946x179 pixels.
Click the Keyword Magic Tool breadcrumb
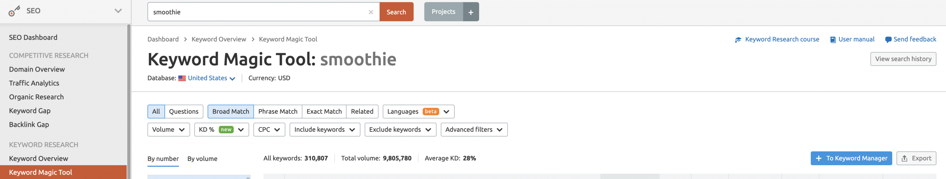click(288, 39)
